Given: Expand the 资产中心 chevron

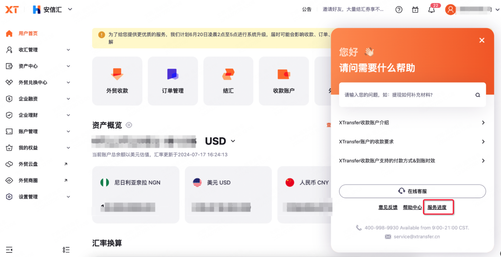Looking at the screenshot, I should 68,66.
